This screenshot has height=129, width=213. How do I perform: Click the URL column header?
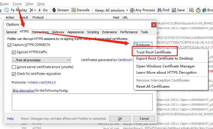tap(125, 17)
